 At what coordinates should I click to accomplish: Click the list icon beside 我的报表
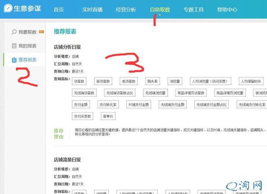coord(14,46)
